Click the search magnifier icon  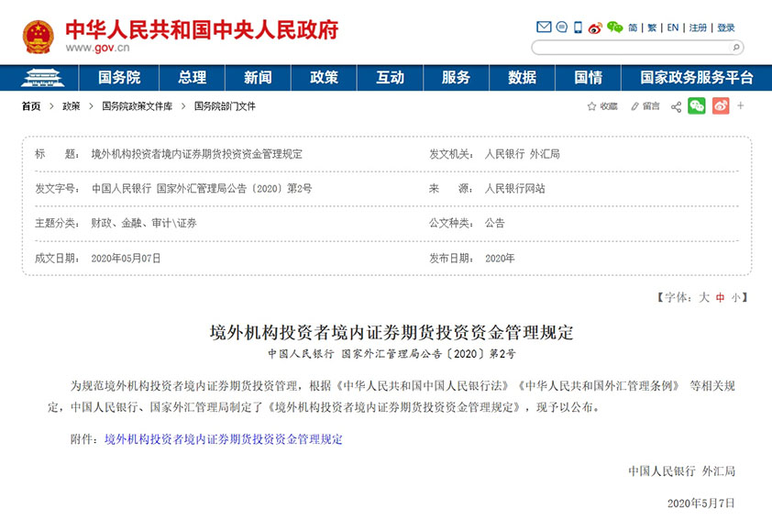coord(734,47)
